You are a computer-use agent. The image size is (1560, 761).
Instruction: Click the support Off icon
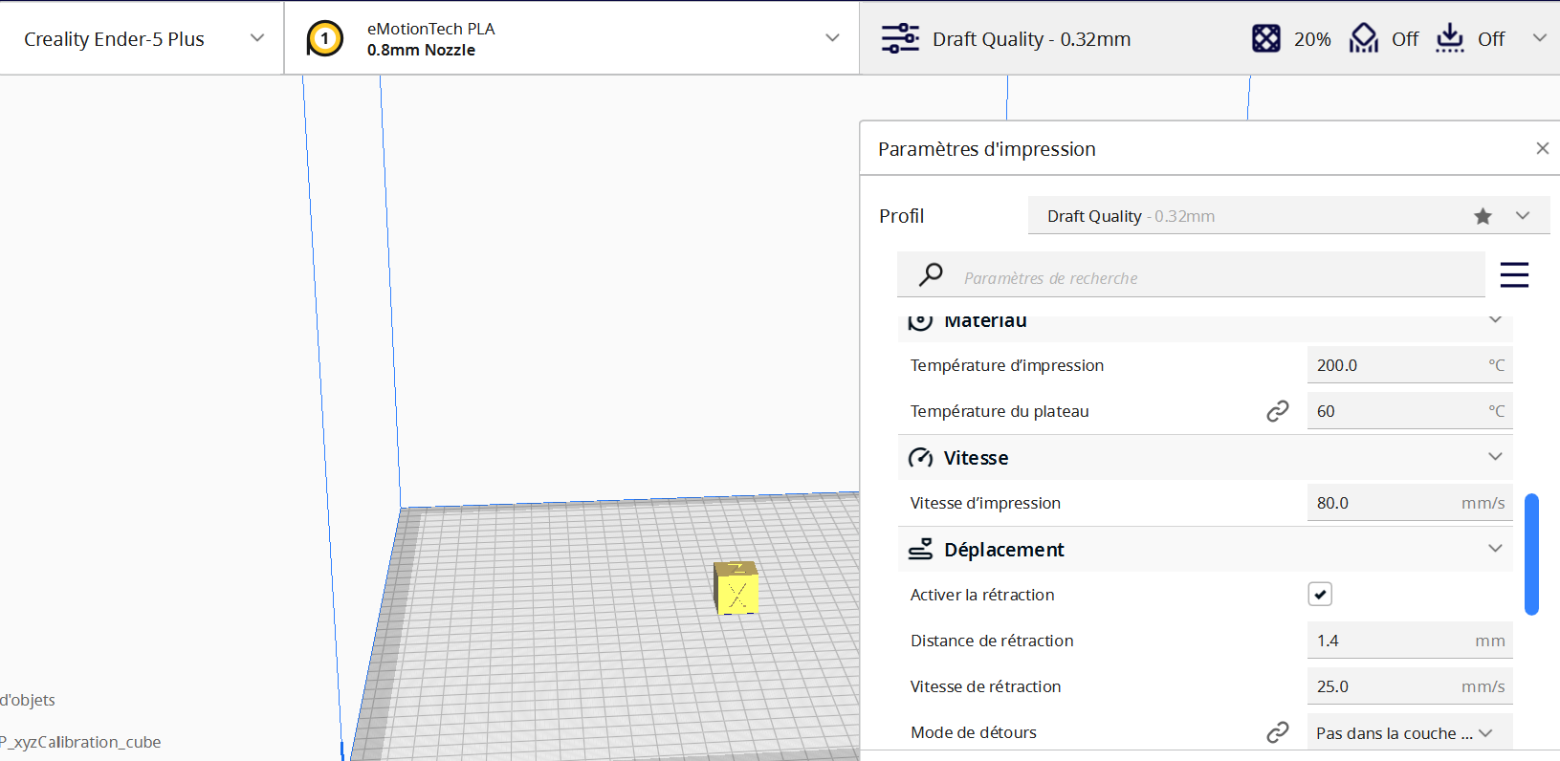1364,39
